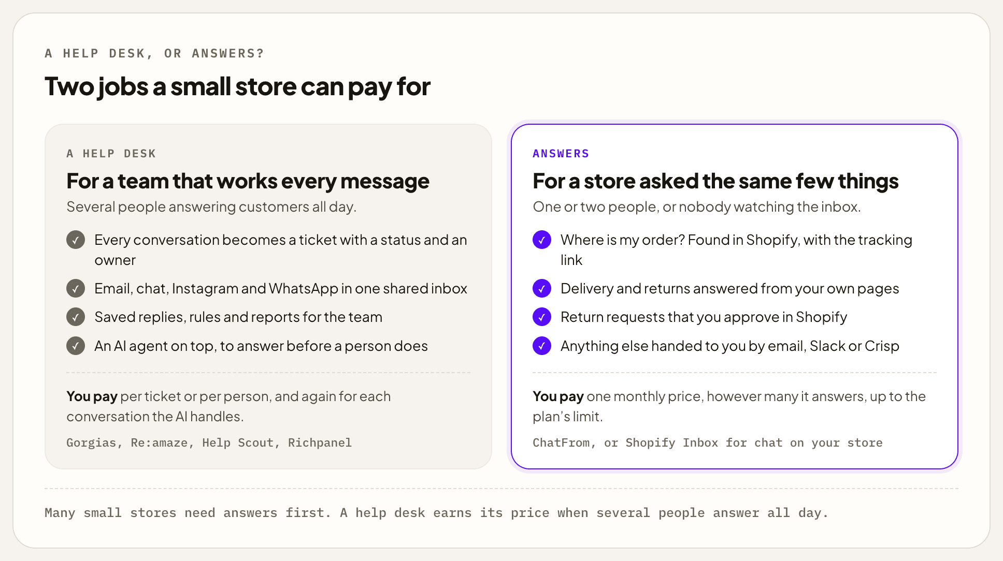
Task: Click 'You pay per ticket or per person' paragraph
Action: pyautogui.click(x=228, y=406)
